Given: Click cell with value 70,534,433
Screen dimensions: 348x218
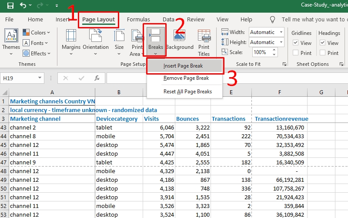Looking at the screenshot, I should point(279,136).
